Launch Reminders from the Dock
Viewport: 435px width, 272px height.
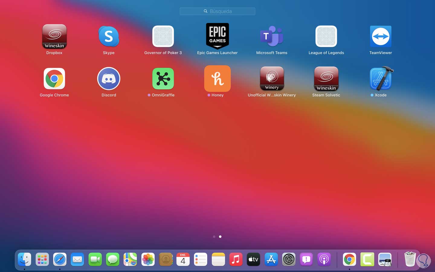201,259
